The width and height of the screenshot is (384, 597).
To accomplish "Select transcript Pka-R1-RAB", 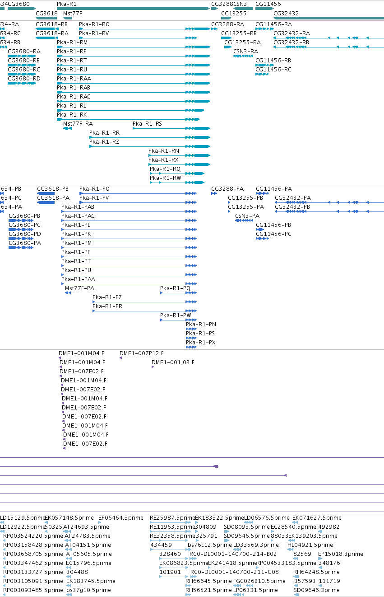I will pyautogui.click(x=74, y=88).
